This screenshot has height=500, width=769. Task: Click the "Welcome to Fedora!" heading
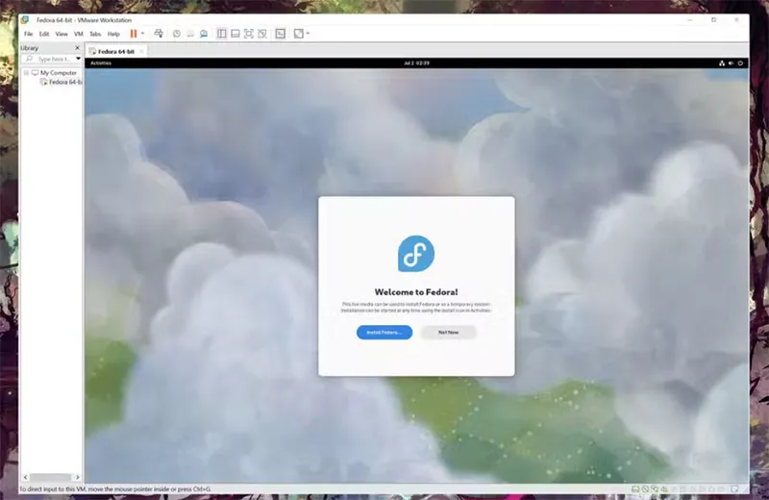tap(416, 292)
